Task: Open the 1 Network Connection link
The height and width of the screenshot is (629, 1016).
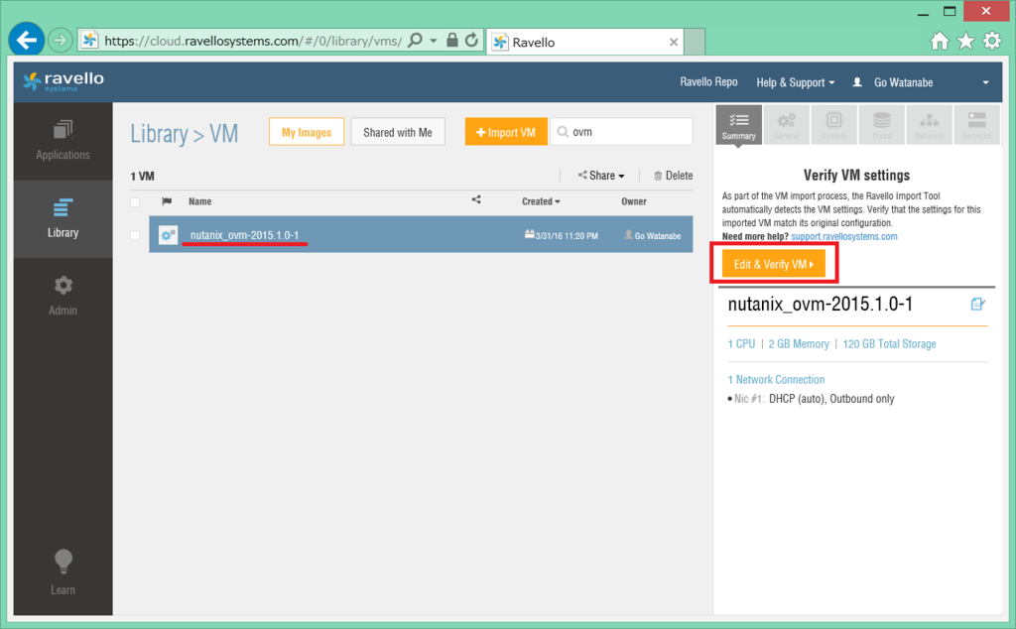Action: tap(776, 380)
